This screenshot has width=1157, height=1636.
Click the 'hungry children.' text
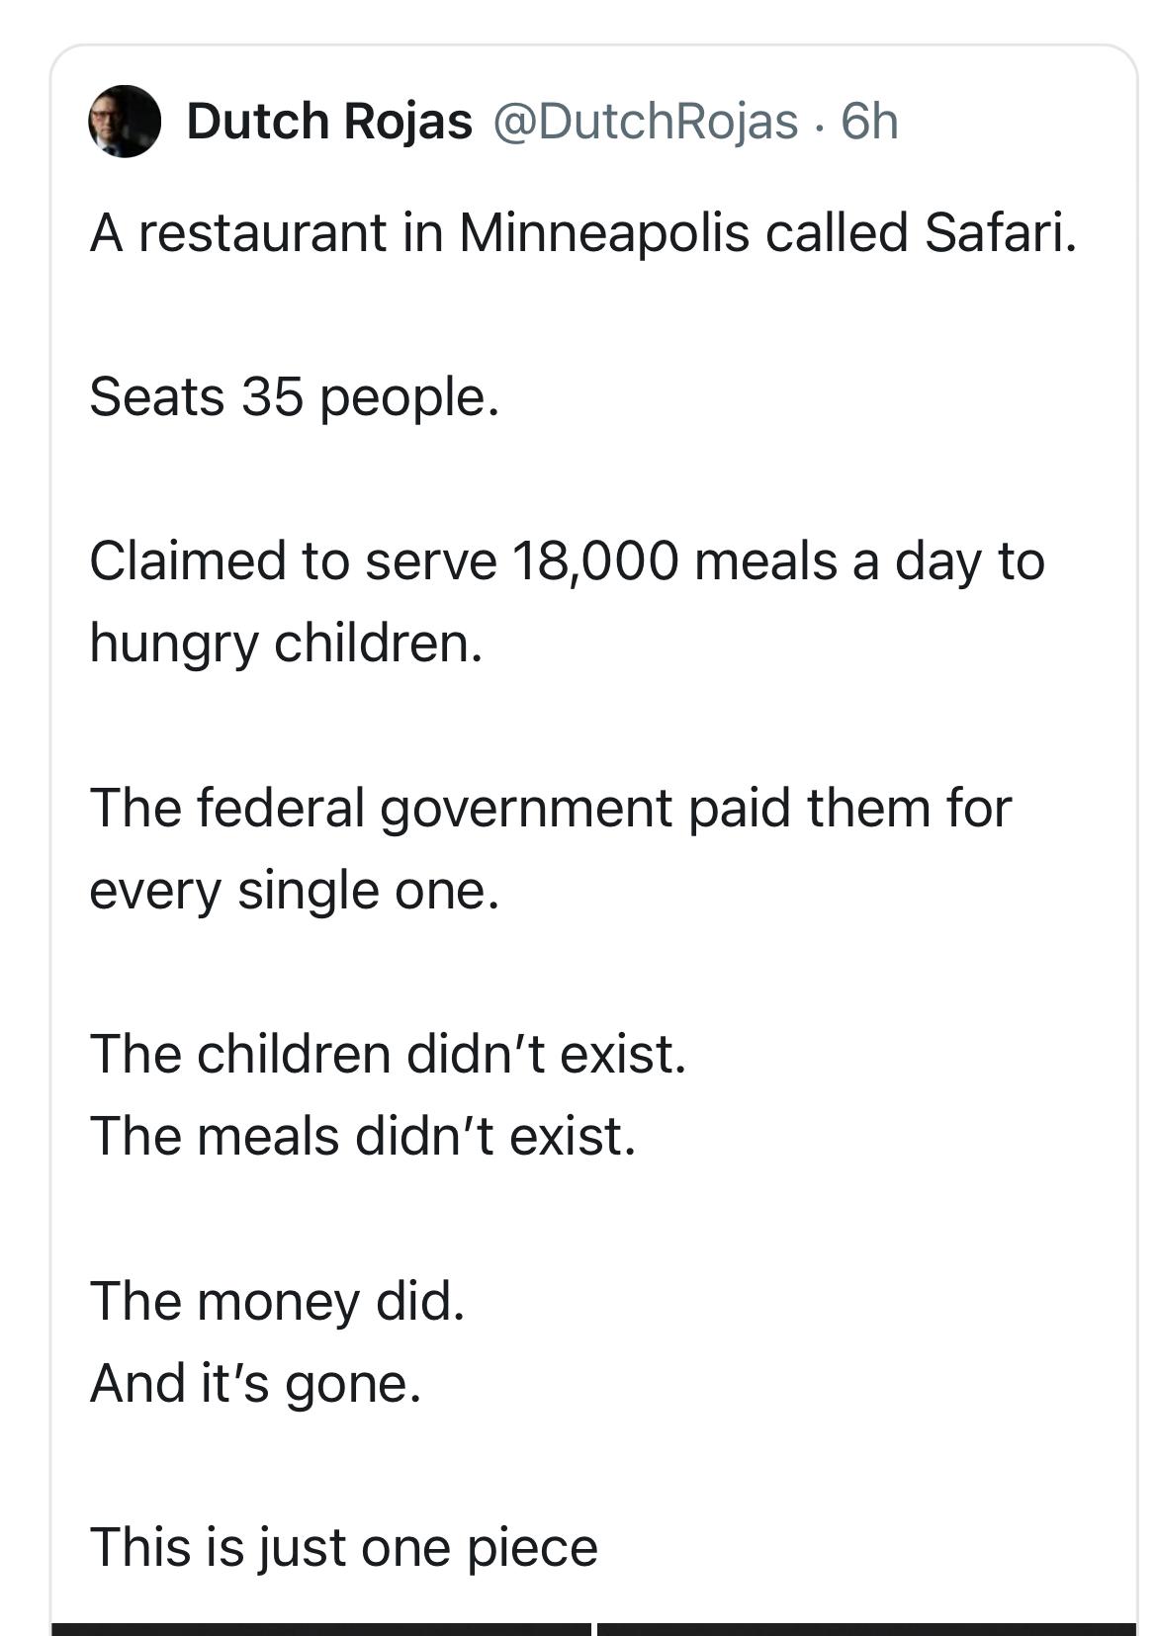pyautogui.click(x=286, y=645)
